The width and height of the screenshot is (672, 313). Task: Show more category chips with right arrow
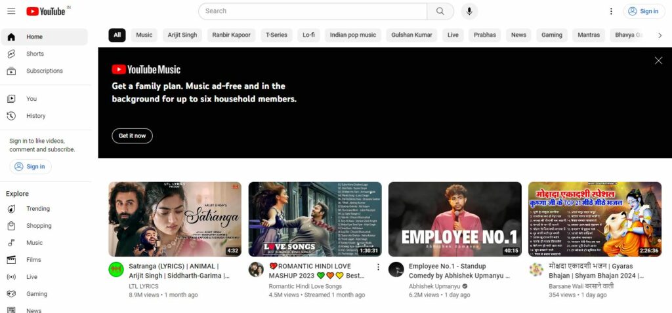click(660, 35)
